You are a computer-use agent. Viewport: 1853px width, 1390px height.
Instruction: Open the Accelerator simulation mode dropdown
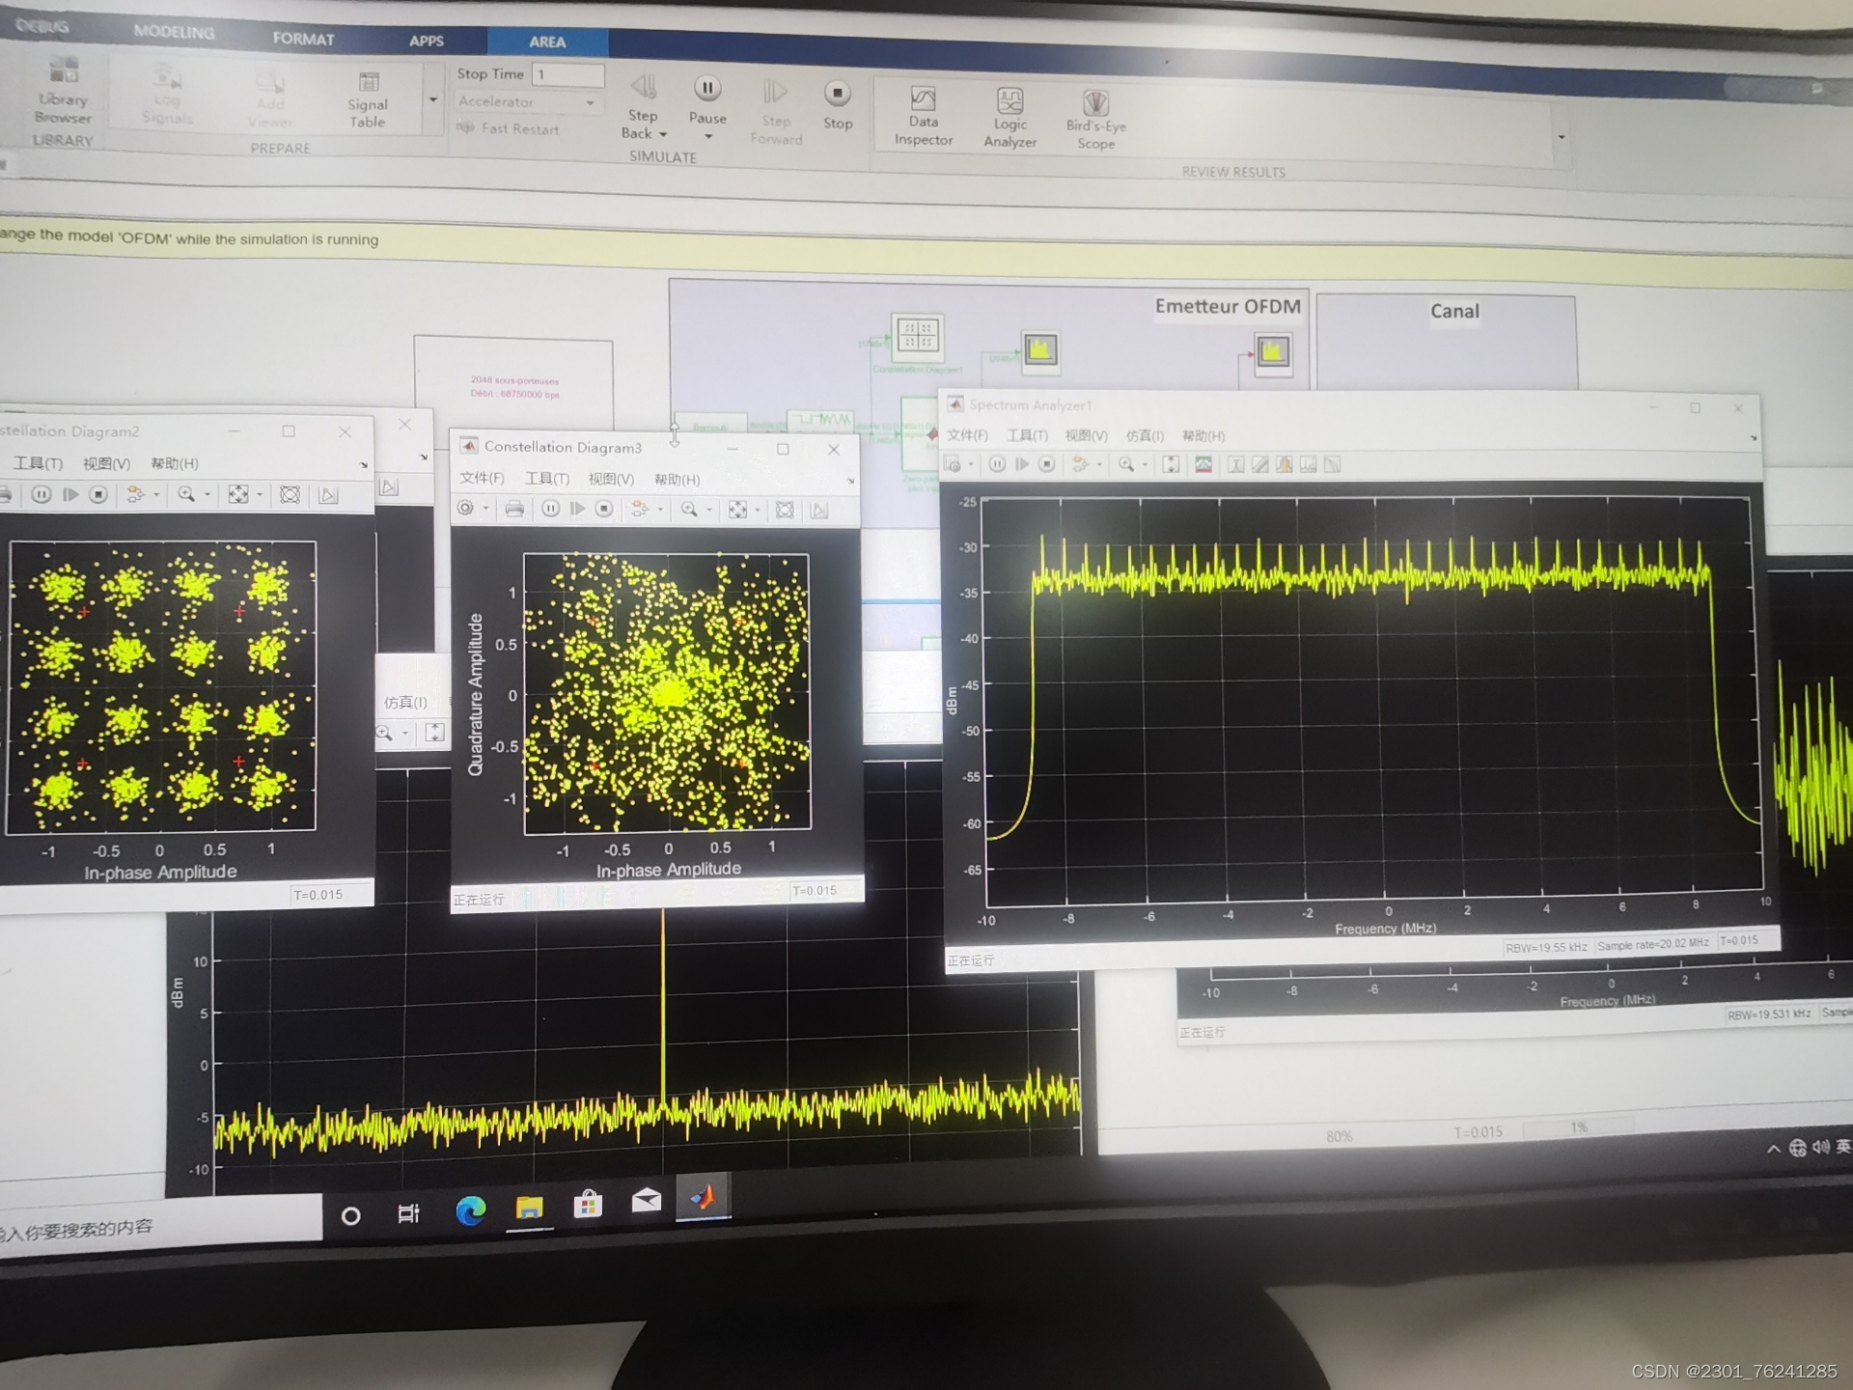591,101
